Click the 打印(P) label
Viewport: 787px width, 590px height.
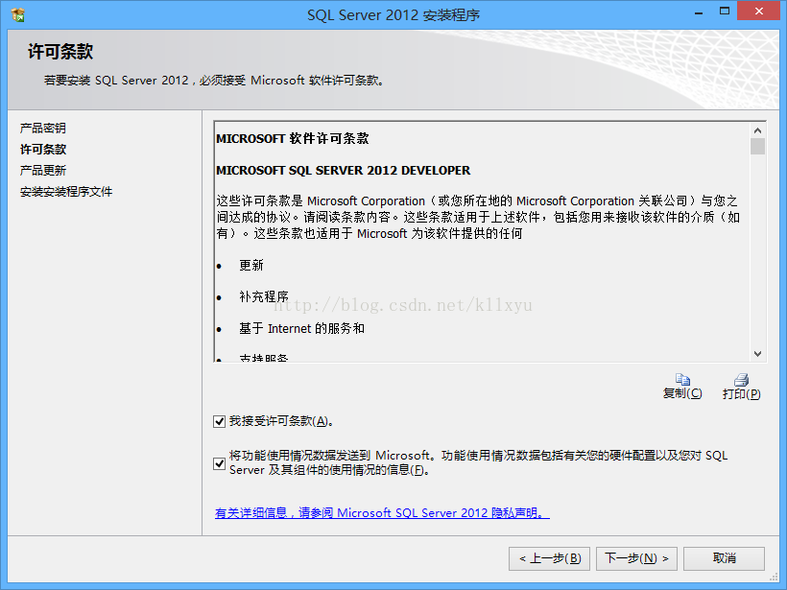tap(741, 394)
